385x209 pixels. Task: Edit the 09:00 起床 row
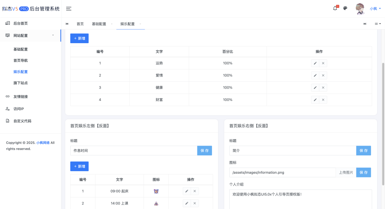(186, 191)
